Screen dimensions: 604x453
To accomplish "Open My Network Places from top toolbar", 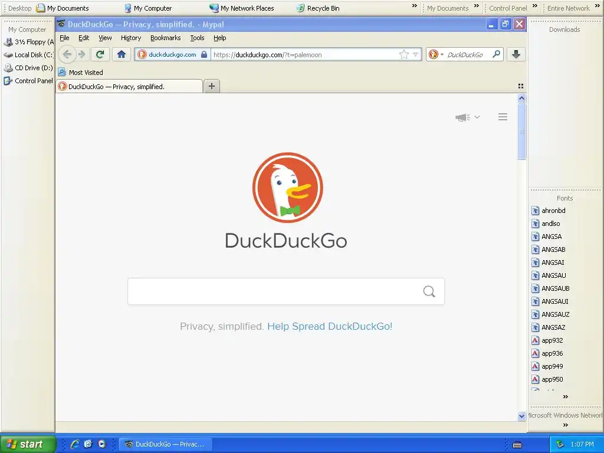I will coord(241,8).
